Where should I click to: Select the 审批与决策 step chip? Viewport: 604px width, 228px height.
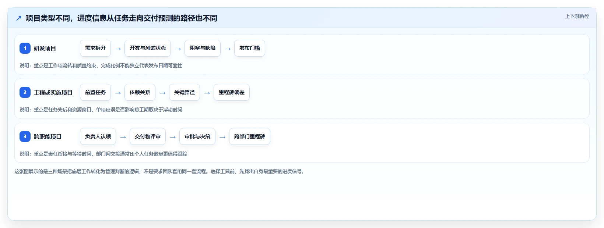pos(197,136)
